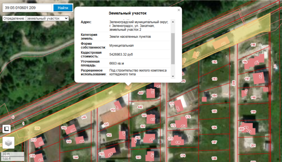Click the popup scrollbar up arrow
Image resolution: width=282 pixels, height=162 pixels.
click(x=173, y=22)
